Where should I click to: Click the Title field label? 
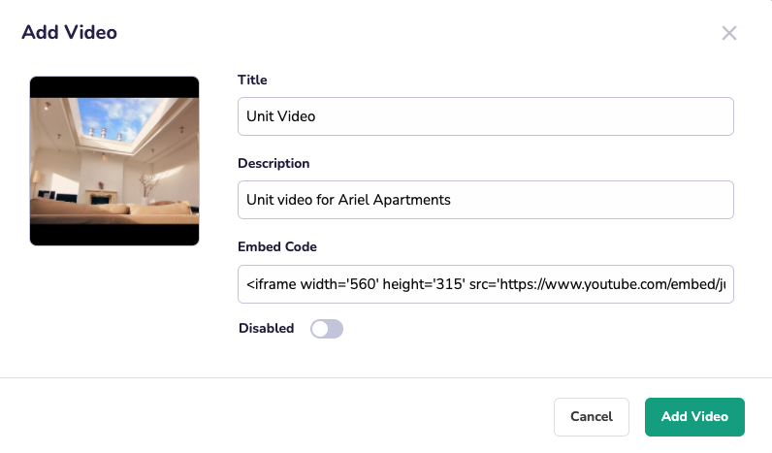click(x=252, y=80)
